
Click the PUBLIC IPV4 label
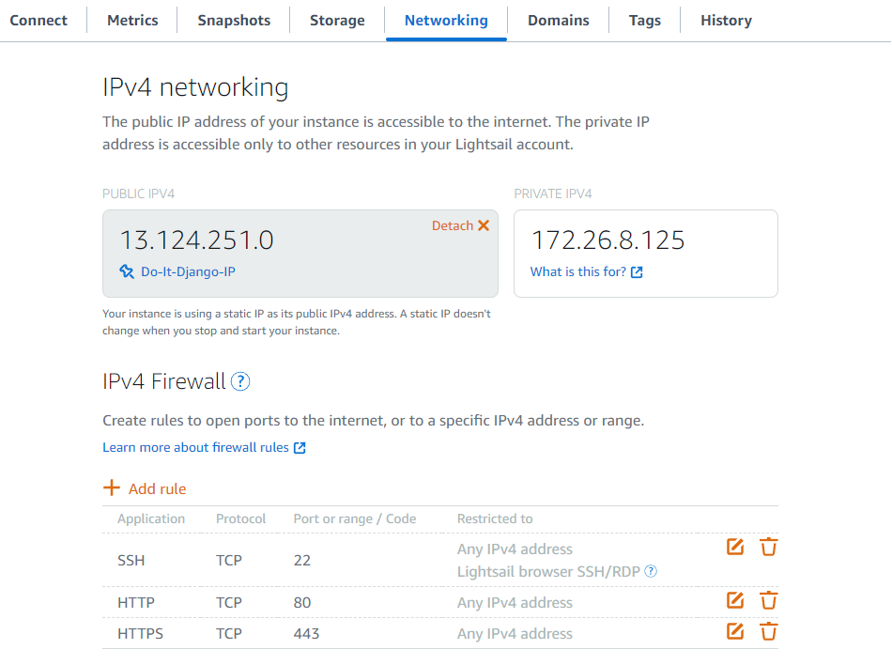[138, 194]
